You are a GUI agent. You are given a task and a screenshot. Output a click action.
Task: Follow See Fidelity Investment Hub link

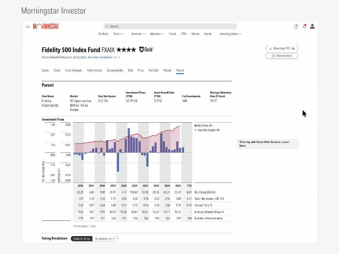104,58
